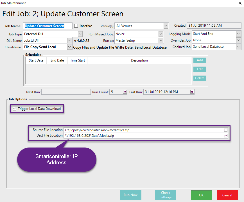Click the Dest File Location browse icon

[x=225, y=136]
